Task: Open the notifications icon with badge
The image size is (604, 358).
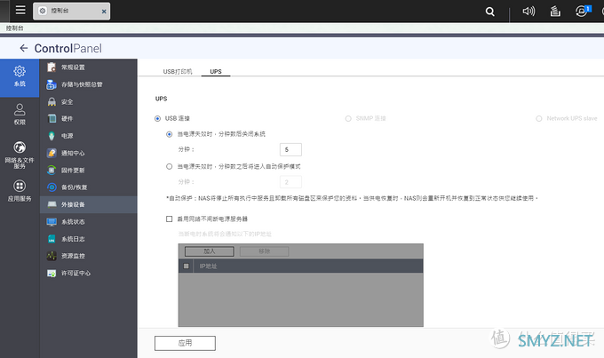Action: pos(583,11)
